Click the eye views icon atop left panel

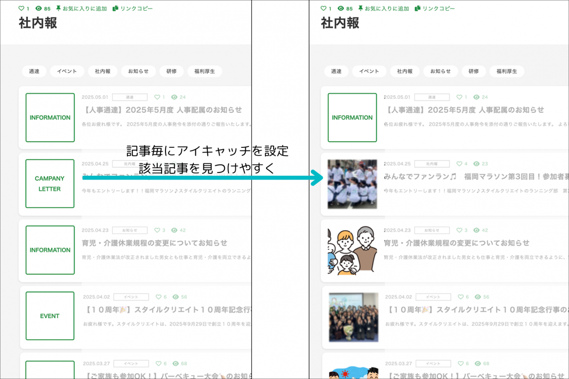(x=39, y=9)
